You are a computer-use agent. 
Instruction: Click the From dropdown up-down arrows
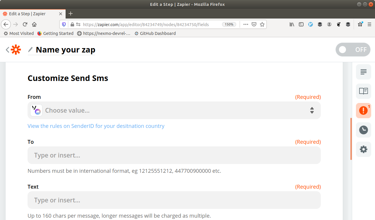pos(312,110)
